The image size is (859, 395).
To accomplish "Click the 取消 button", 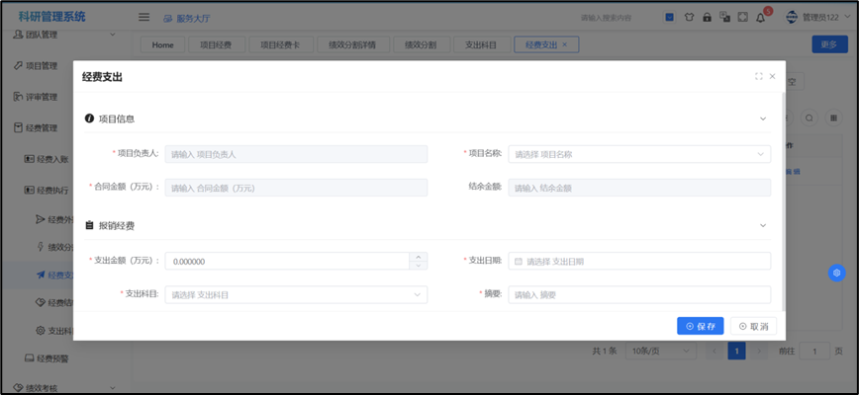I will [x=753, y=326].
